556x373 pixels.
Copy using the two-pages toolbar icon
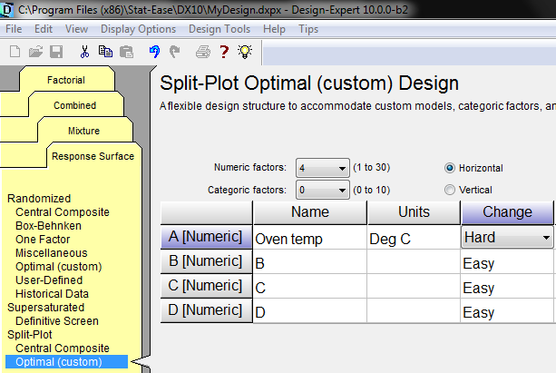[105, 52]
